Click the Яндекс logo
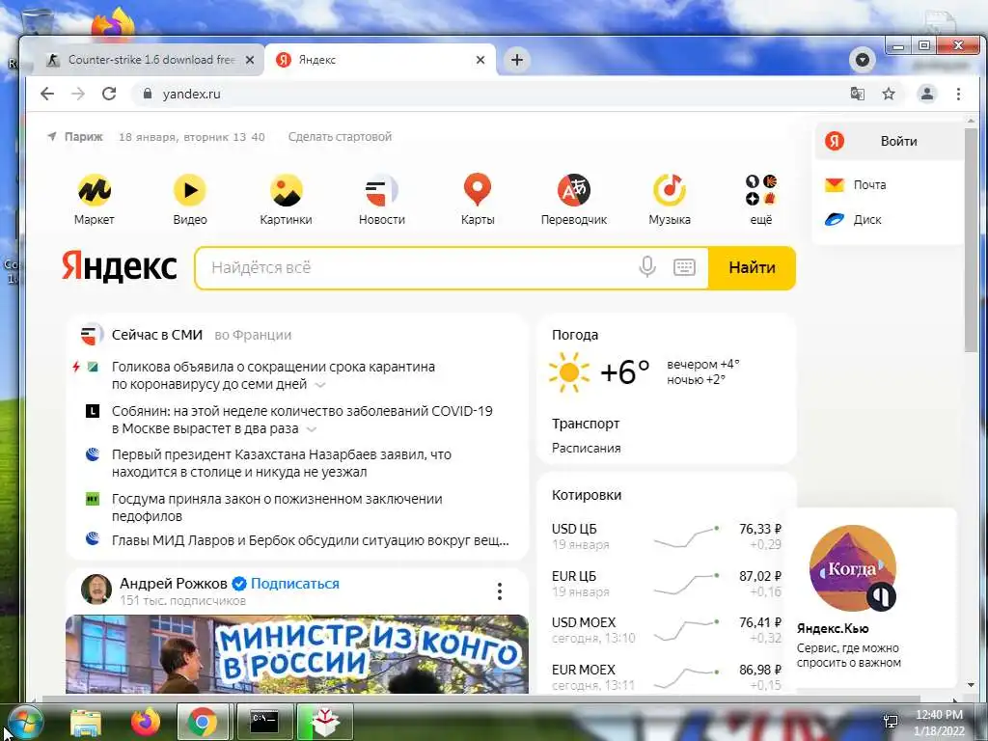Image resolution: width=988 pixels, height=741 pixels. click(x=119, y=266)
